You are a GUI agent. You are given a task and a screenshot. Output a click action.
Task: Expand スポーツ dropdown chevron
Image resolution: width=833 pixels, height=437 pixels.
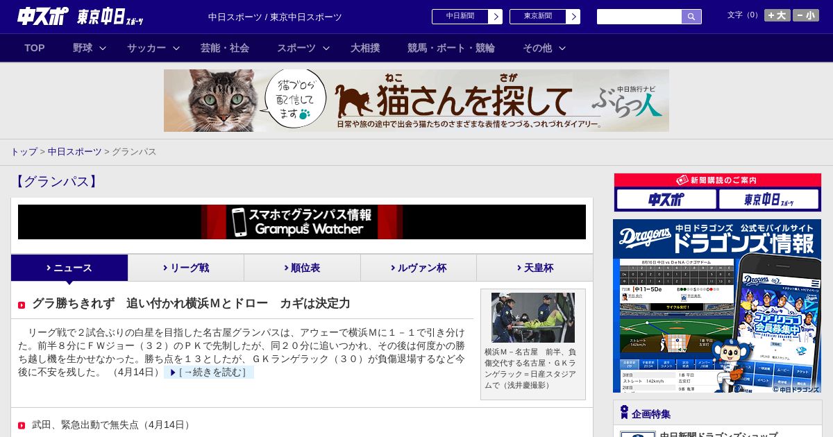[326, 48]
